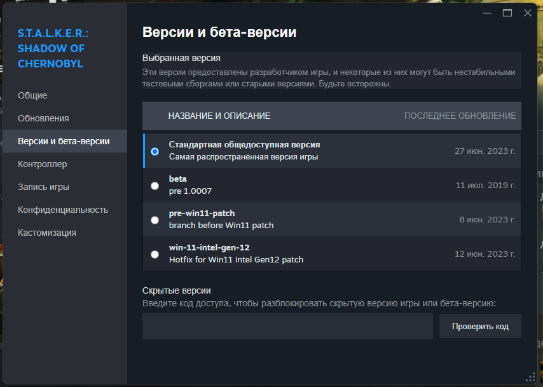Close the properties window
543x387 pixels.
pos(527,13)
